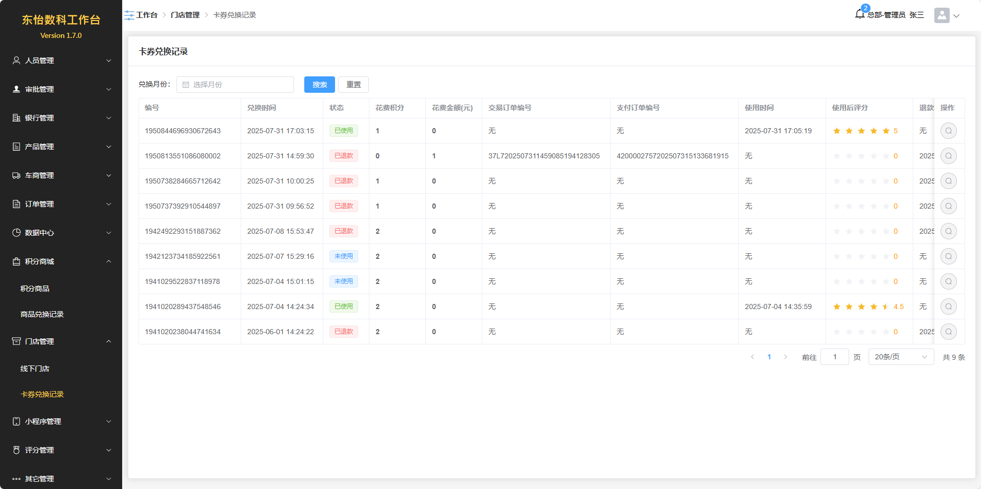Collapse the 积分商城 sidebar menu
The width and height of the screenshot is (981, 489).
(61, 261)
